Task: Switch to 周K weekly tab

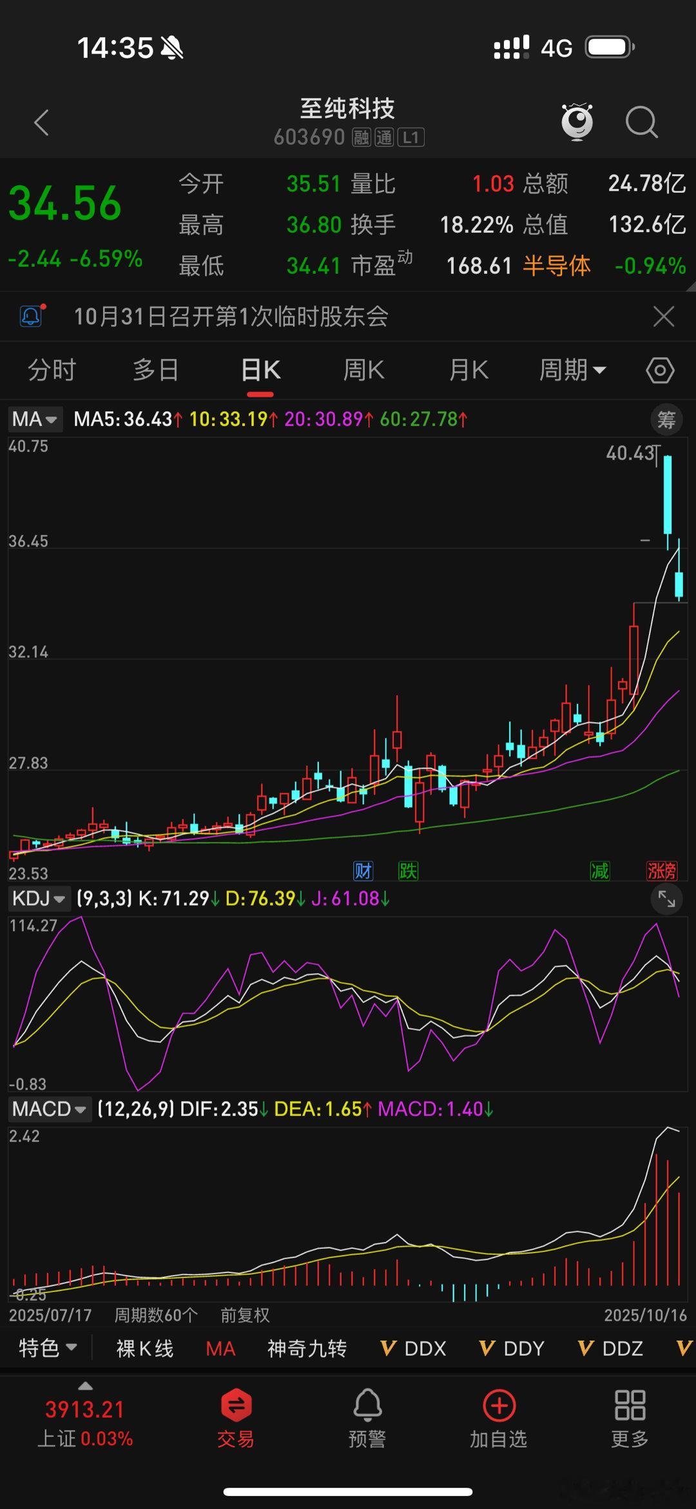Action: point(364,371)
